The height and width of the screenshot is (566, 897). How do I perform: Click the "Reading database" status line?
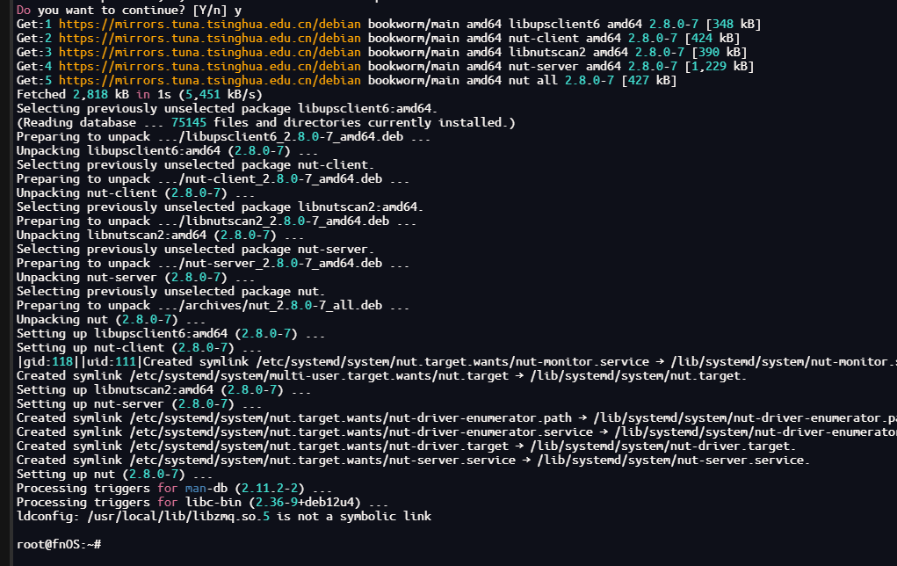pos(265,122)
